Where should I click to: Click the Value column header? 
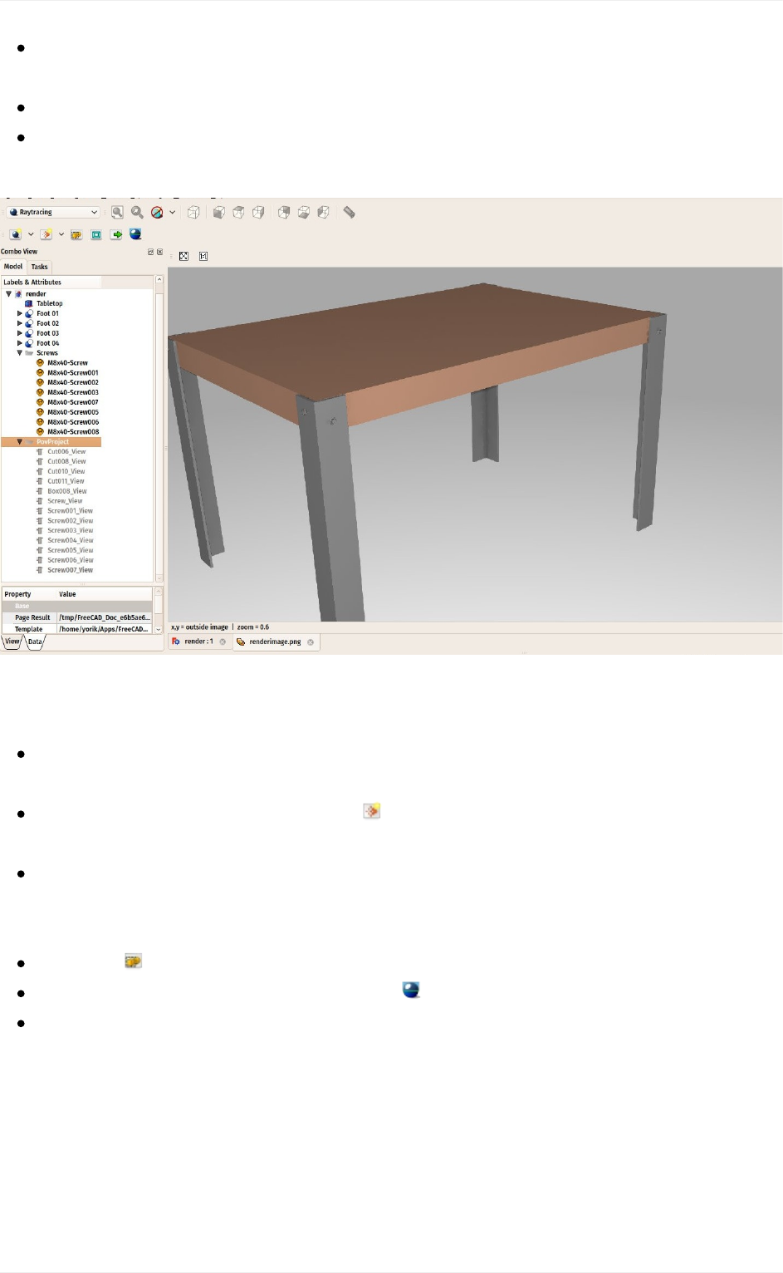pos(105,594)
